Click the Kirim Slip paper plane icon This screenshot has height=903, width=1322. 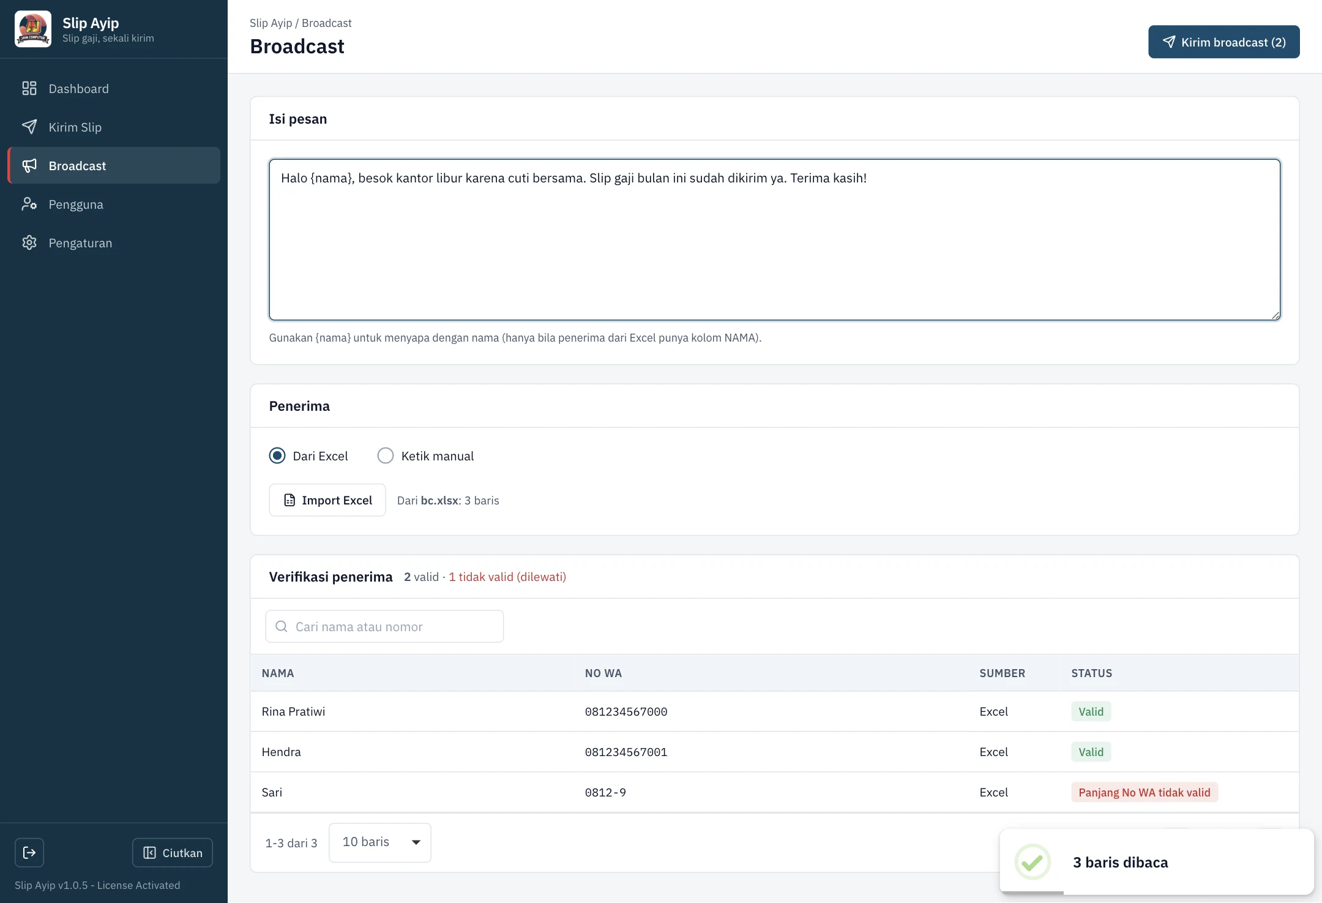click(x=29, y=127)
